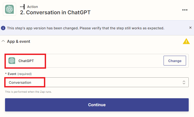
Task: Open the three-dot step options menu
Action: tap(185, 10)
